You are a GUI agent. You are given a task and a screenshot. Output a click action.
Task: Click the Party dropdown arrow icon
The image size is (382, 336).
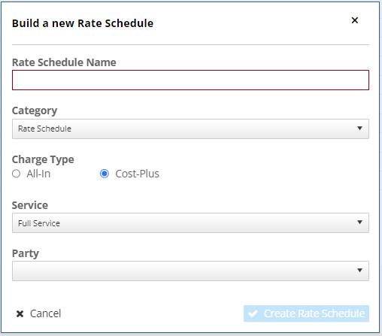tap(359, 271)
